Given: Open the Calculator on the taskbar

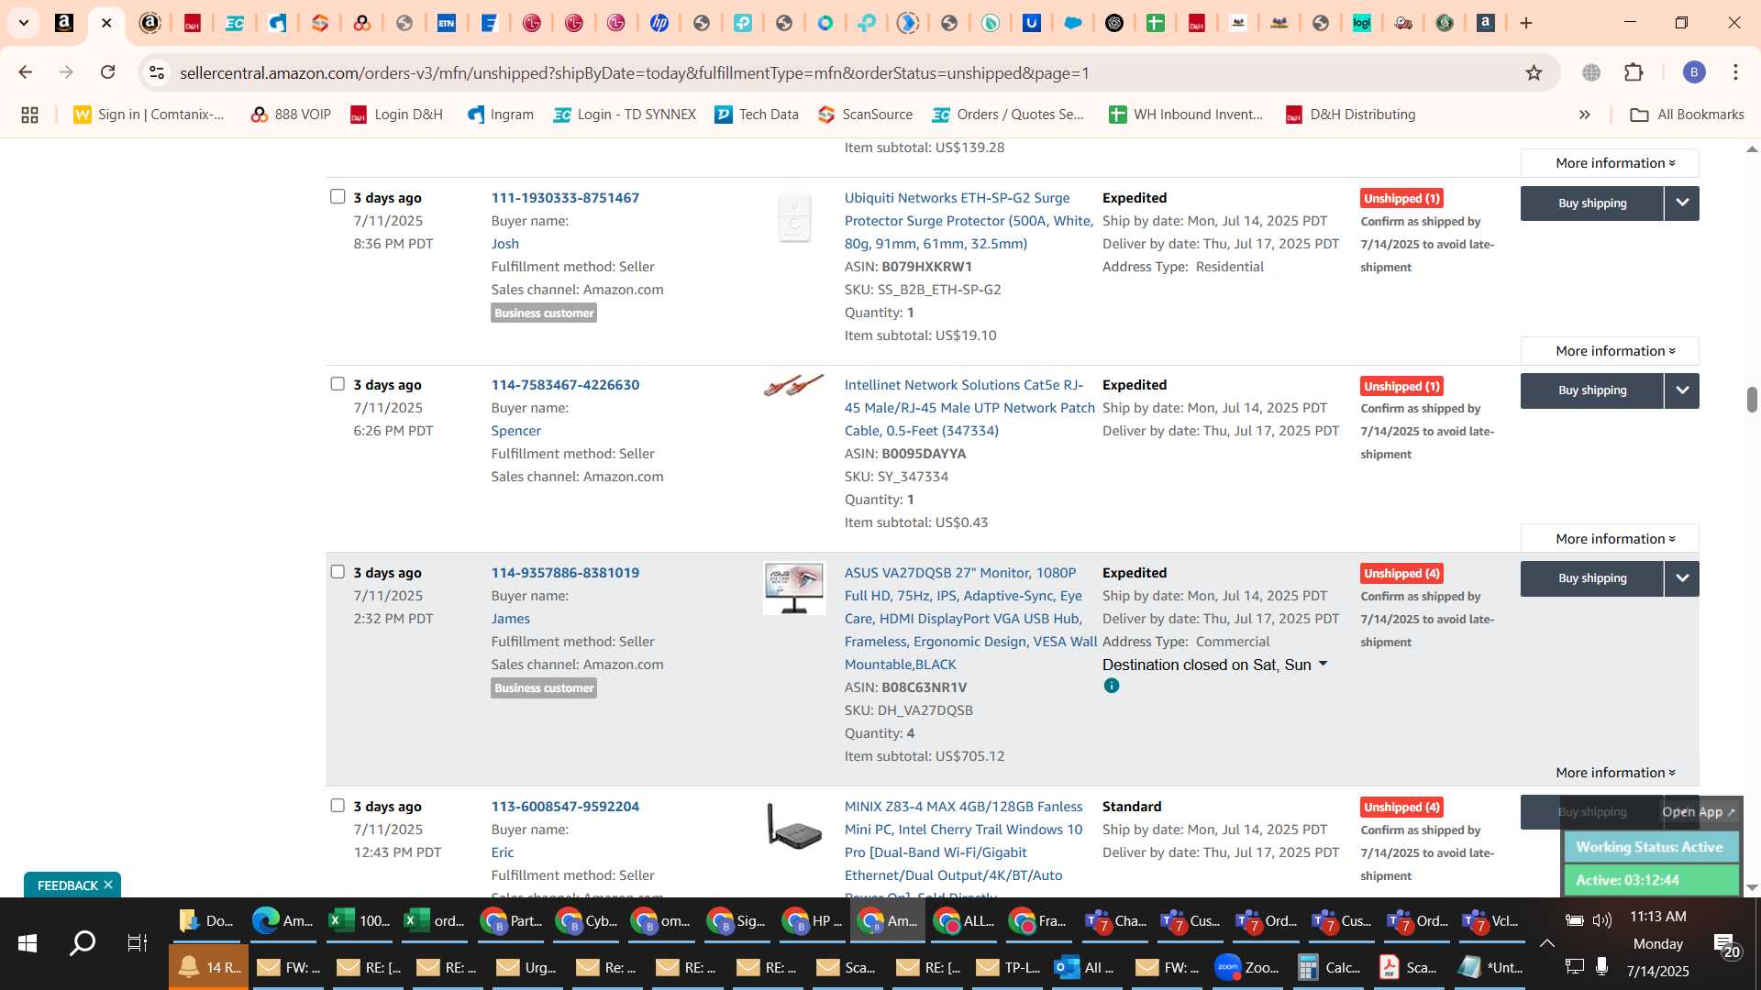Looking at the screenshot, I should coord(1329,967).
